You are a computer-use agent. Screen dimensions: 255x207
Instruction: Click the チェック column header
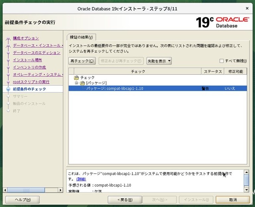click(x=138, y=71)
